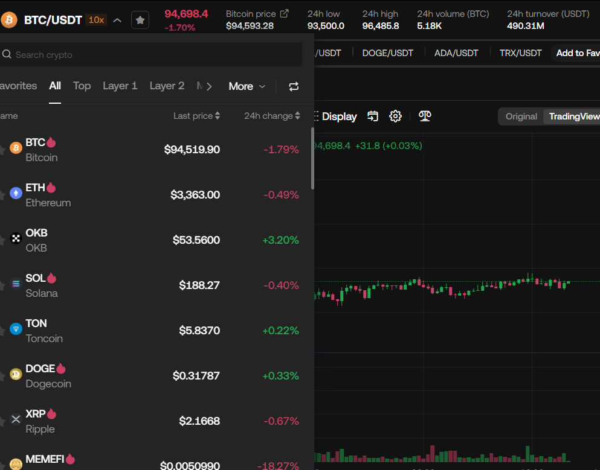Viewport: 600px width, 470px height.
Task: Switch chart to Original view
Action: point(521,116)
